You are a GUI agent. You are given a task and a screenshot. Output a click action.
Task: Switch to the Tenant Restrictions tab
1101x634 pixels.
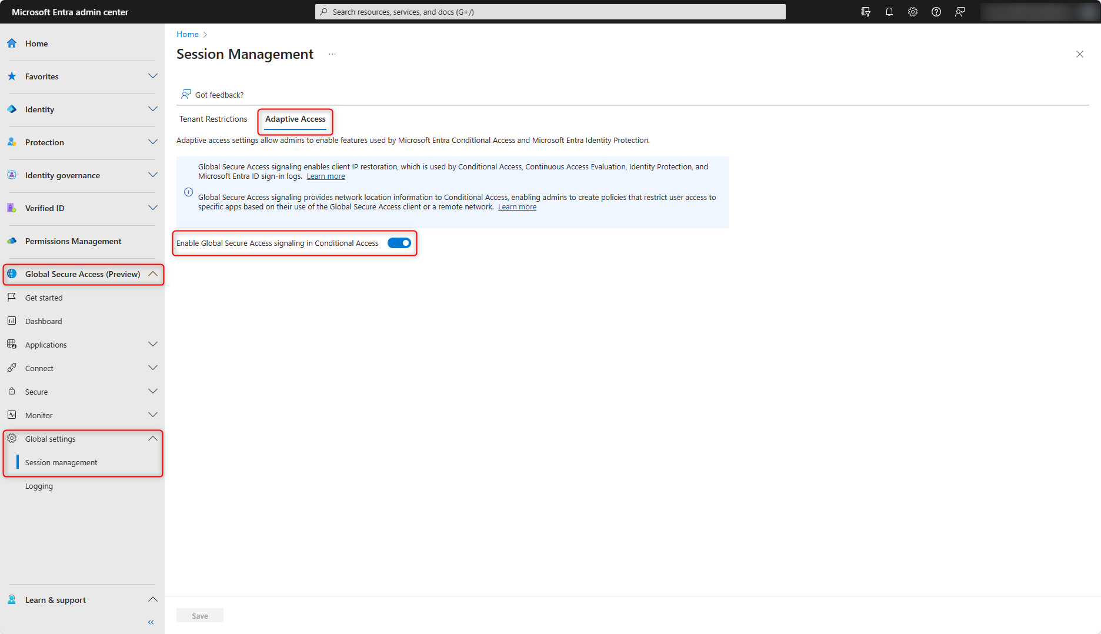pyautogui.click(x=213, y=119)
